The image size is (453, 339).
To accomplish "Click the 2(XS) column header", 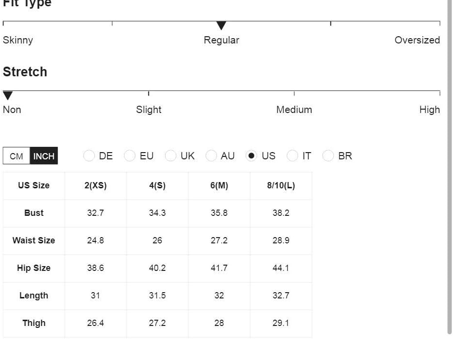I will point(96,185).
